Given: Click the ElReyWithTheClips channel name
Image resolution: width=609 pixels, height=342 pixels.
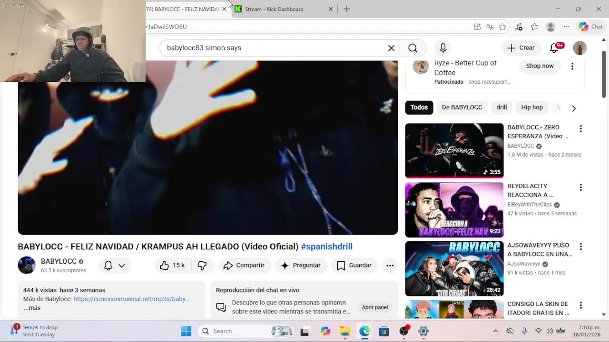Looking at the screenshot, I should coord(530,205).
